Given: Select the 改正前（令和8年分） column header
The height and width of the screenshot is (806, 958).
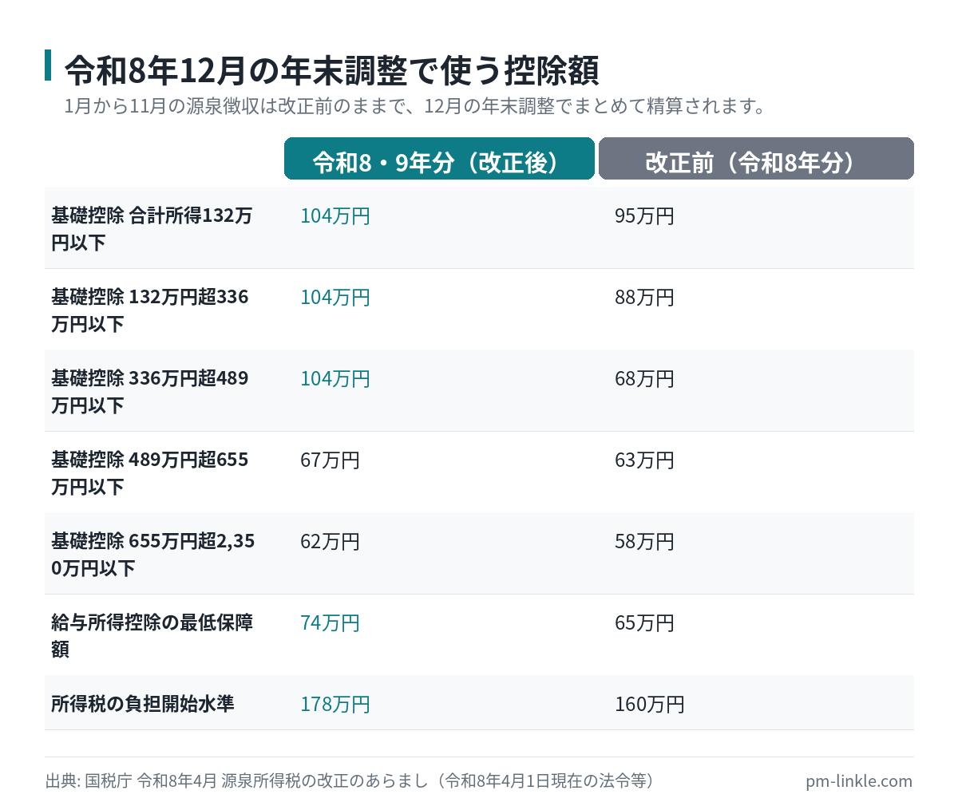Looking at the screenshot, I should click(x=756, y=159).
